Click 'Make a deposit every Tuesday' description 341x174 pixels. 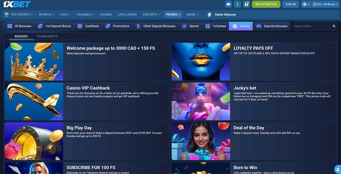click(267, 133)
